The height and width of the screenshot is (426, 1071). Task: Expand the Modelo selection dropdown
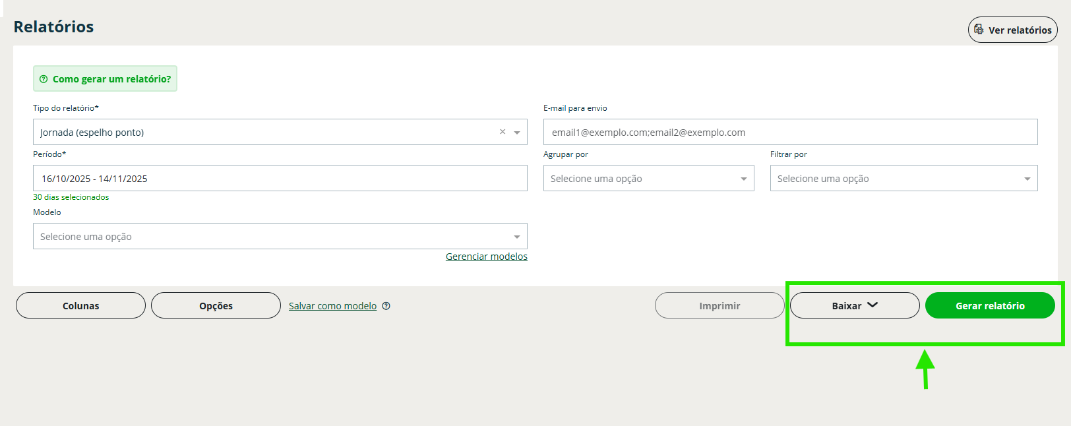(517, 237)
